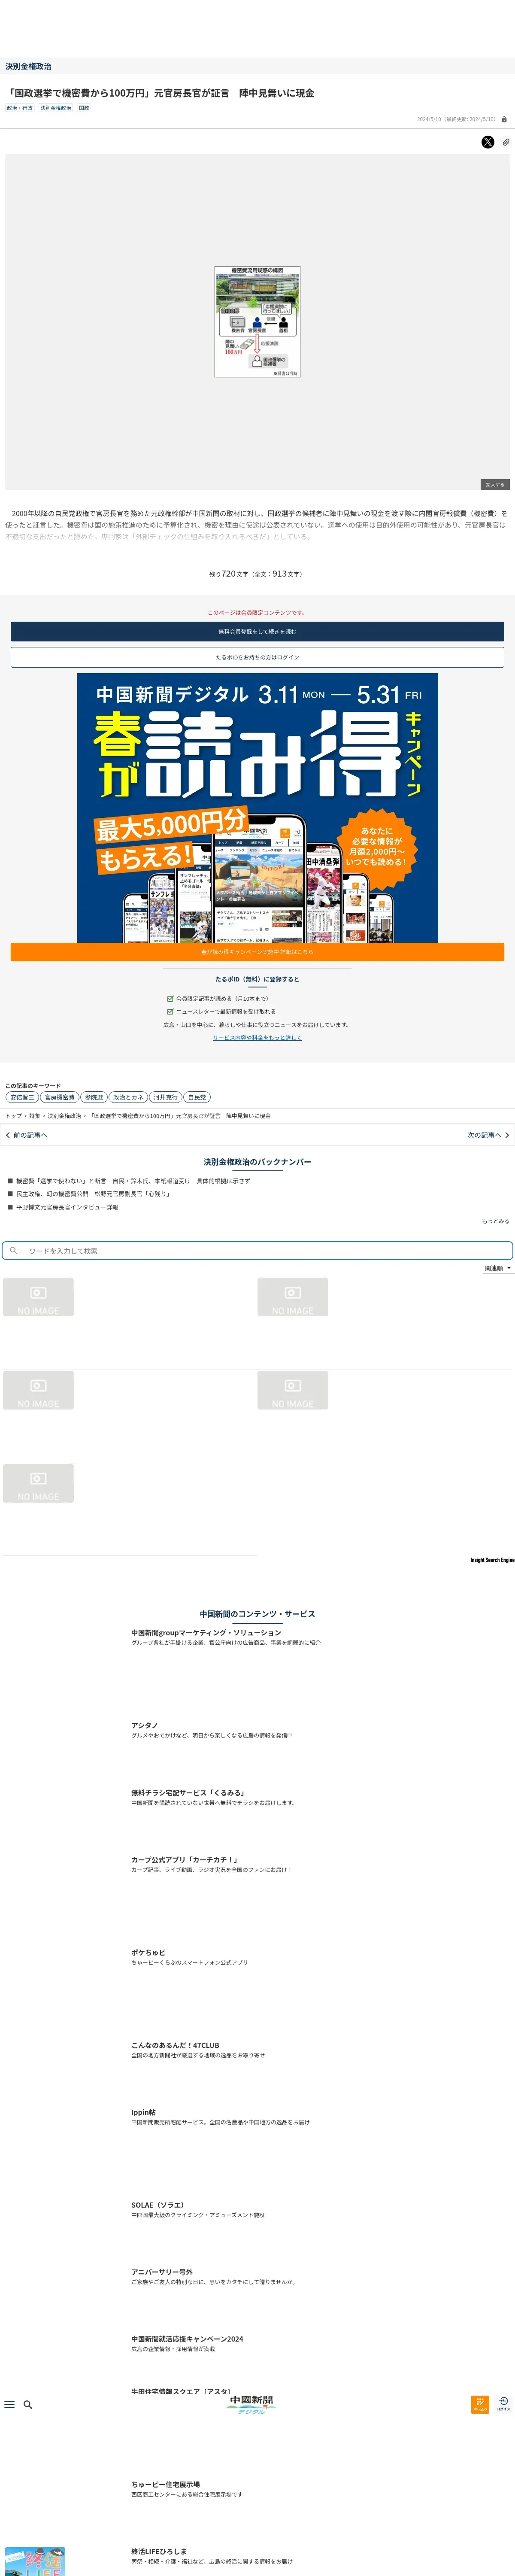
Task: Click orange 春が読み得キャンペーン details button
Action: 257,952
